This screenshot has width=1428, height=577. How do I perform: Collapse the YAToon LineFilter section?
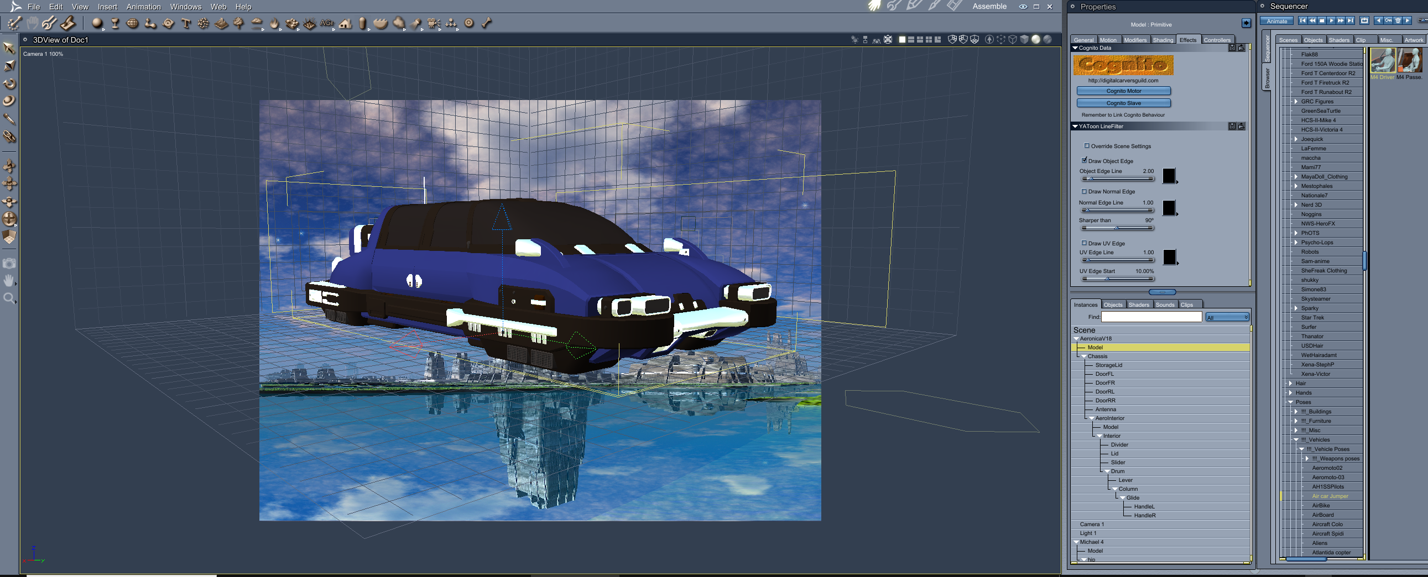click(x=1076, y=126)
